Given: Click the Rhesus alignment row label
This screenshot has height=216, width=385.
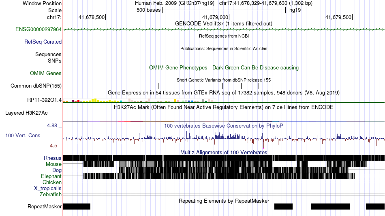Looking at the screenshot, I should coord(53,158).
